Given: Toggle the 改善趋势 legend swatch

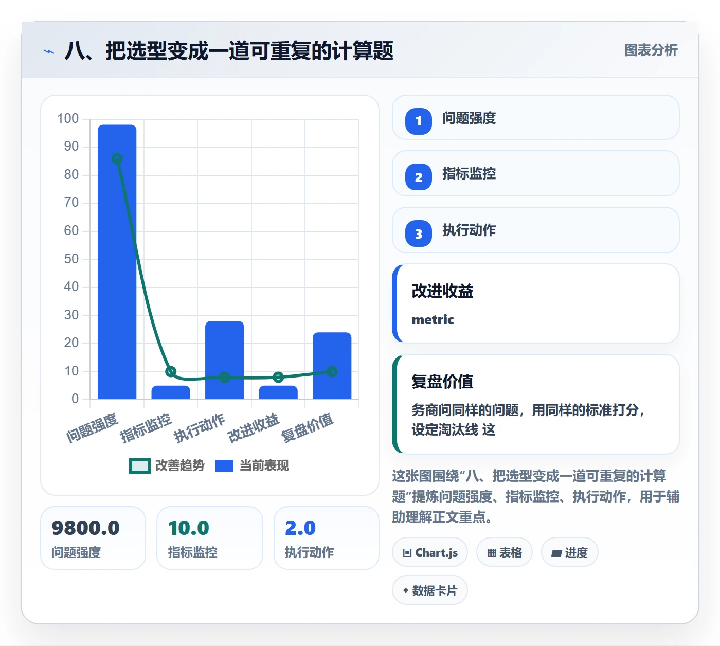Looking at the screenshot, I should (x=140, y=466).
